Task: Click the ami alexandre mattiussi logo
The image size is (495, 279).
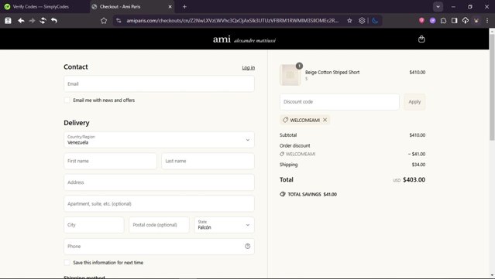Action: 244,39
